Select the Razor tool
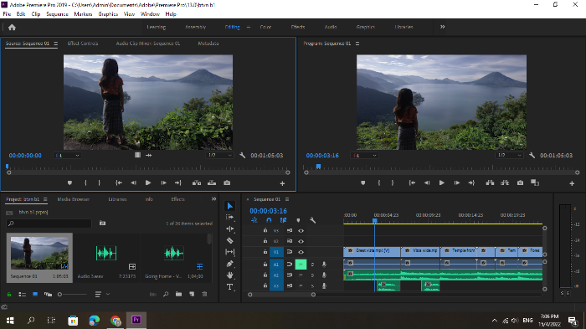Screen dimensions: 586x329 [x=230, y=240]
